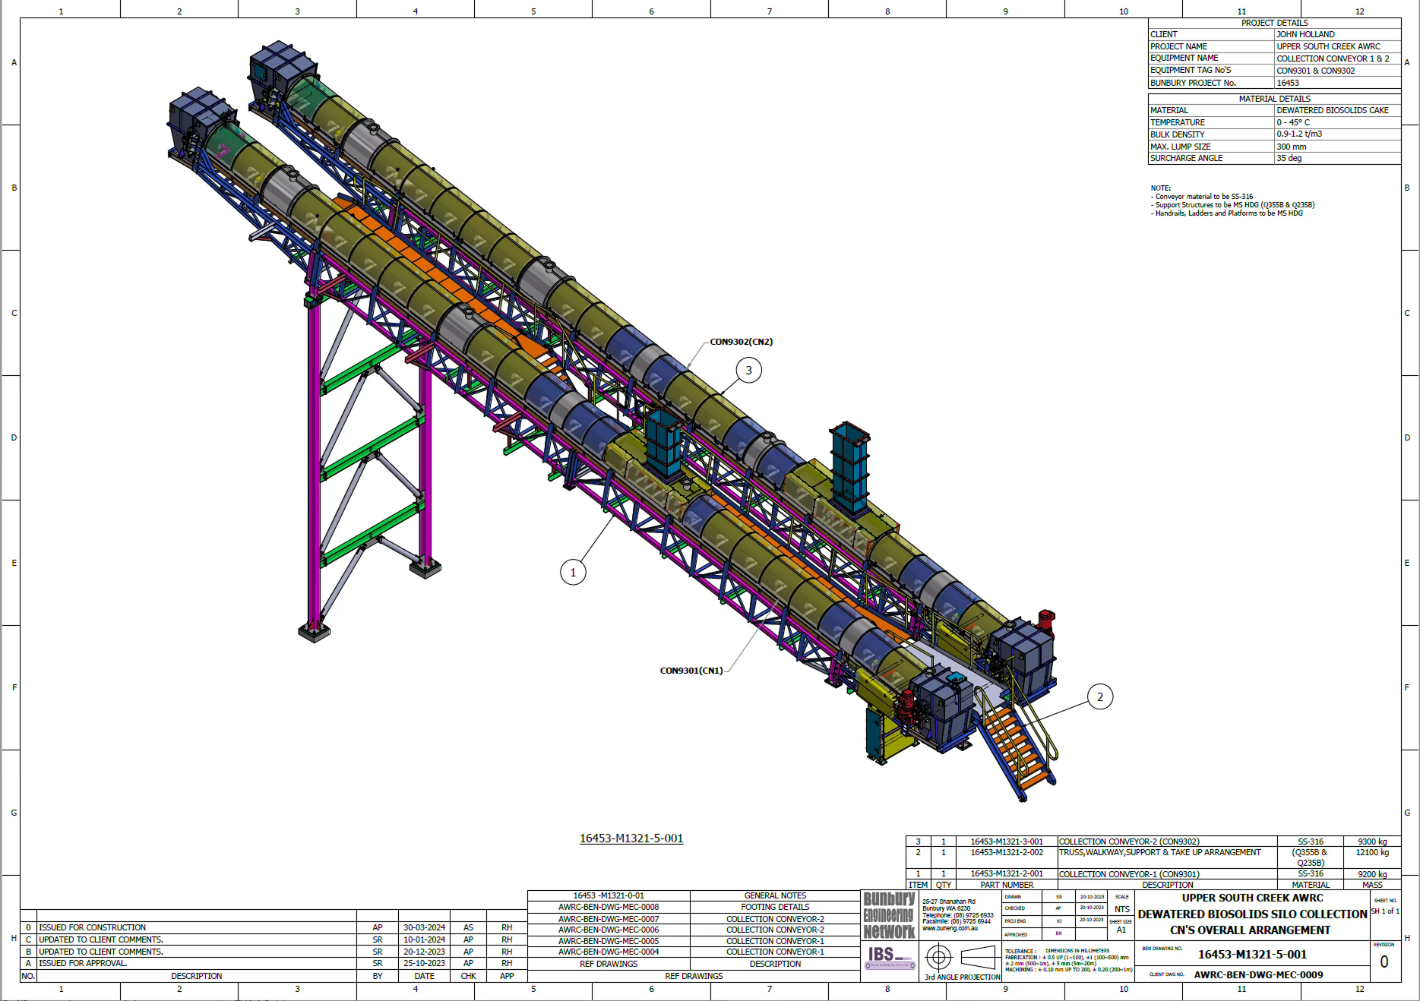Click the teal inlet chute on conveyor 2
The height and width of the screenshot is (1001, 1420).
coord(849,467)
